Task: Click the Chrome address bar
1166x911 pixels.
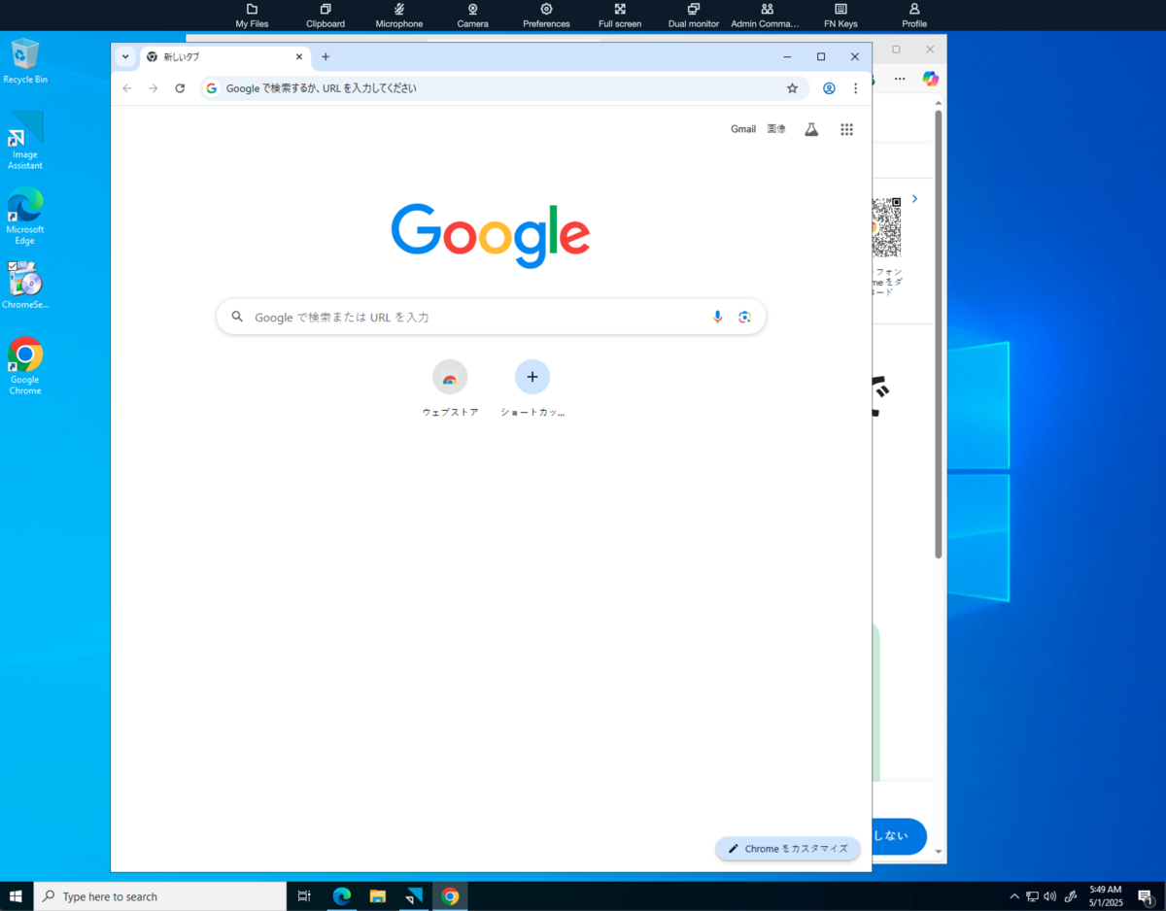Action: pyautogui.click(x=503, y=88)
